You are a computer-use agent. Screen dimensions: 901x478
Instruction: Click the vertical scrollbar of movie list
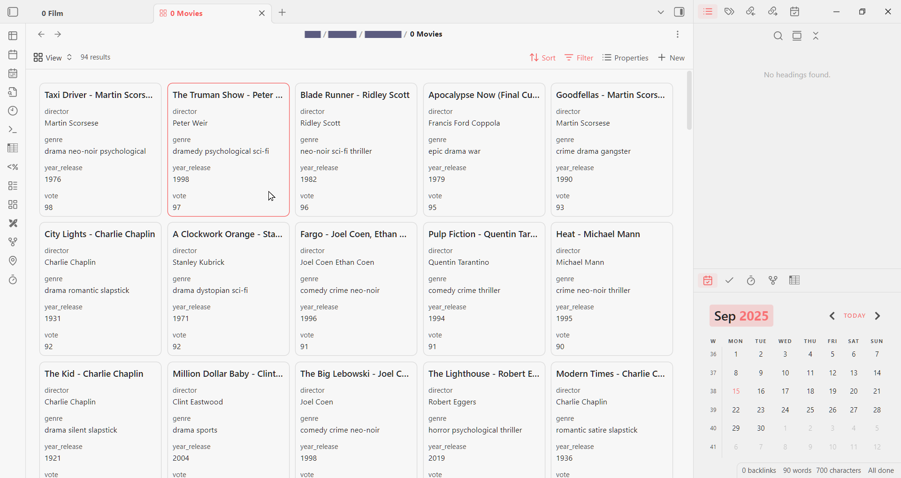689,101
